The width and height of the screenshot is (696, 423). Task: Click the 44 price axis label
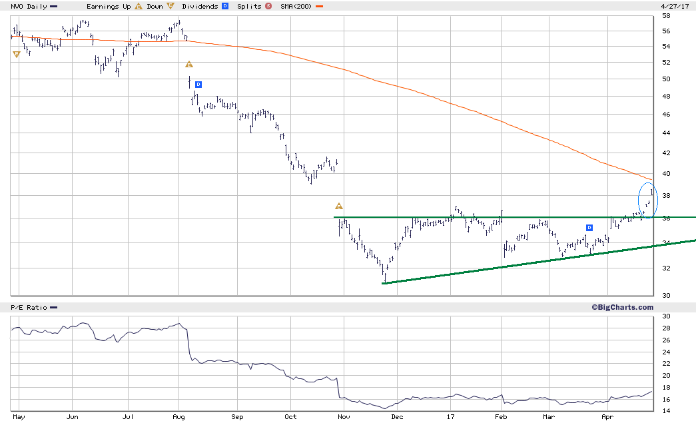point(666,133)
